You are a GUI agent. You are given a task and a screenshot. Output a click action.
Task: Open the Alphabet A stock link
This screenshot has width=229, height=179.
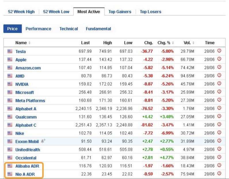pos(26,109)
